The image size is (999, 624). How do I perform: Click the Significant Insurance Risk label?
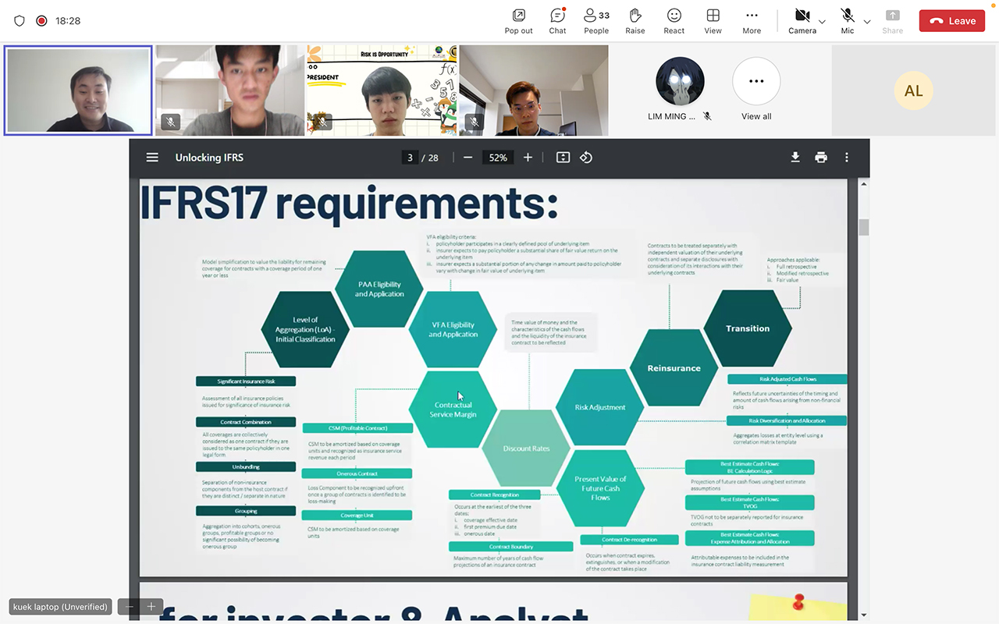pyautogui.click(x=246, y=381)
